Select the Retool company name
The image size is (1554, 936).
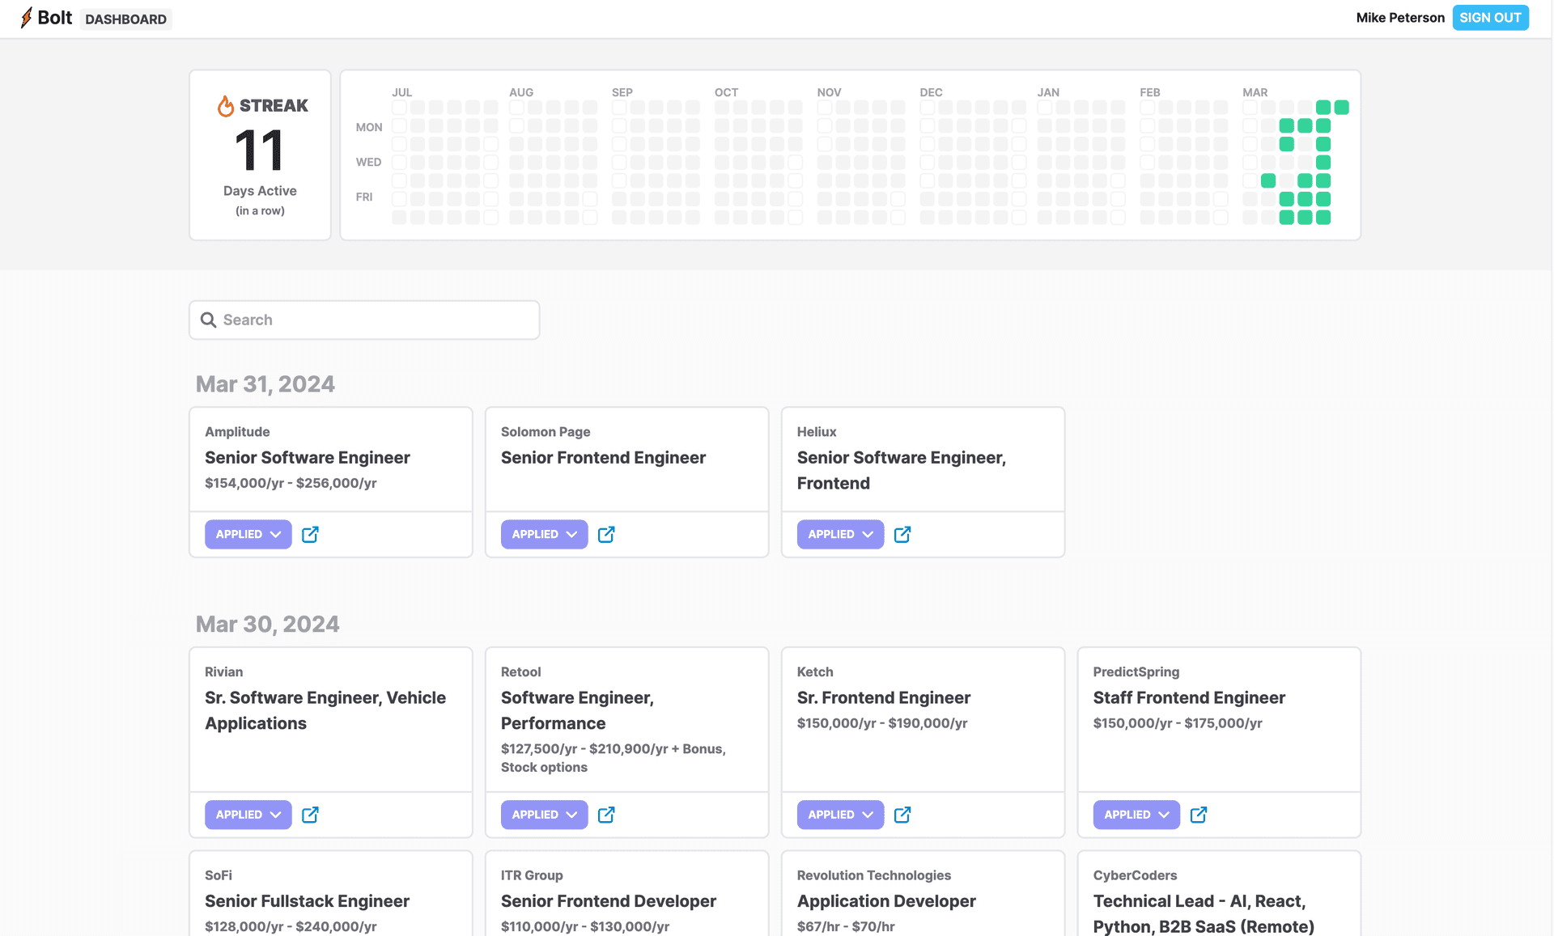click(x=520, y=672)
